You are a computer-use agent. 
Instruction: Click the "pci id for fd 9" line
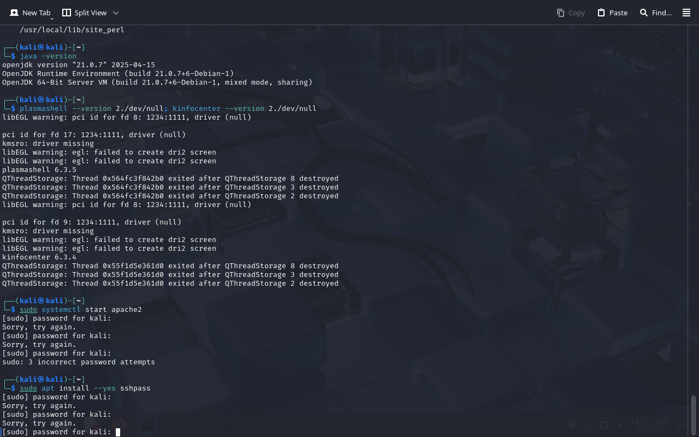[x=92, y=222]
